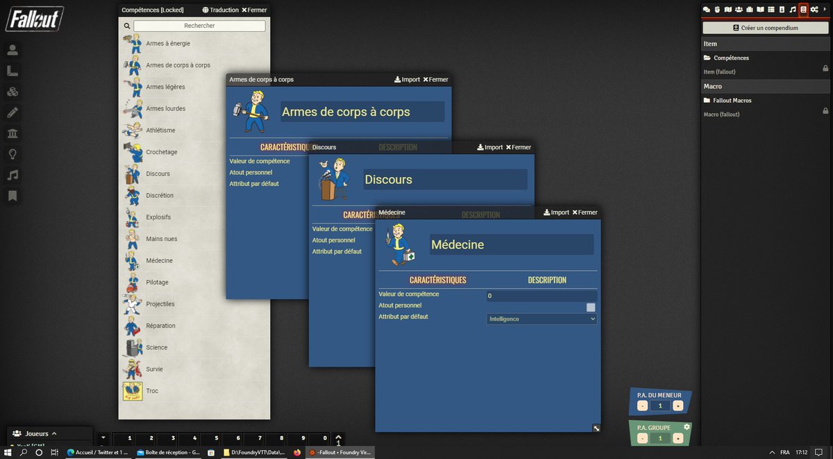
Task: Click the Médecine name field
Action: tap(512, 244)
